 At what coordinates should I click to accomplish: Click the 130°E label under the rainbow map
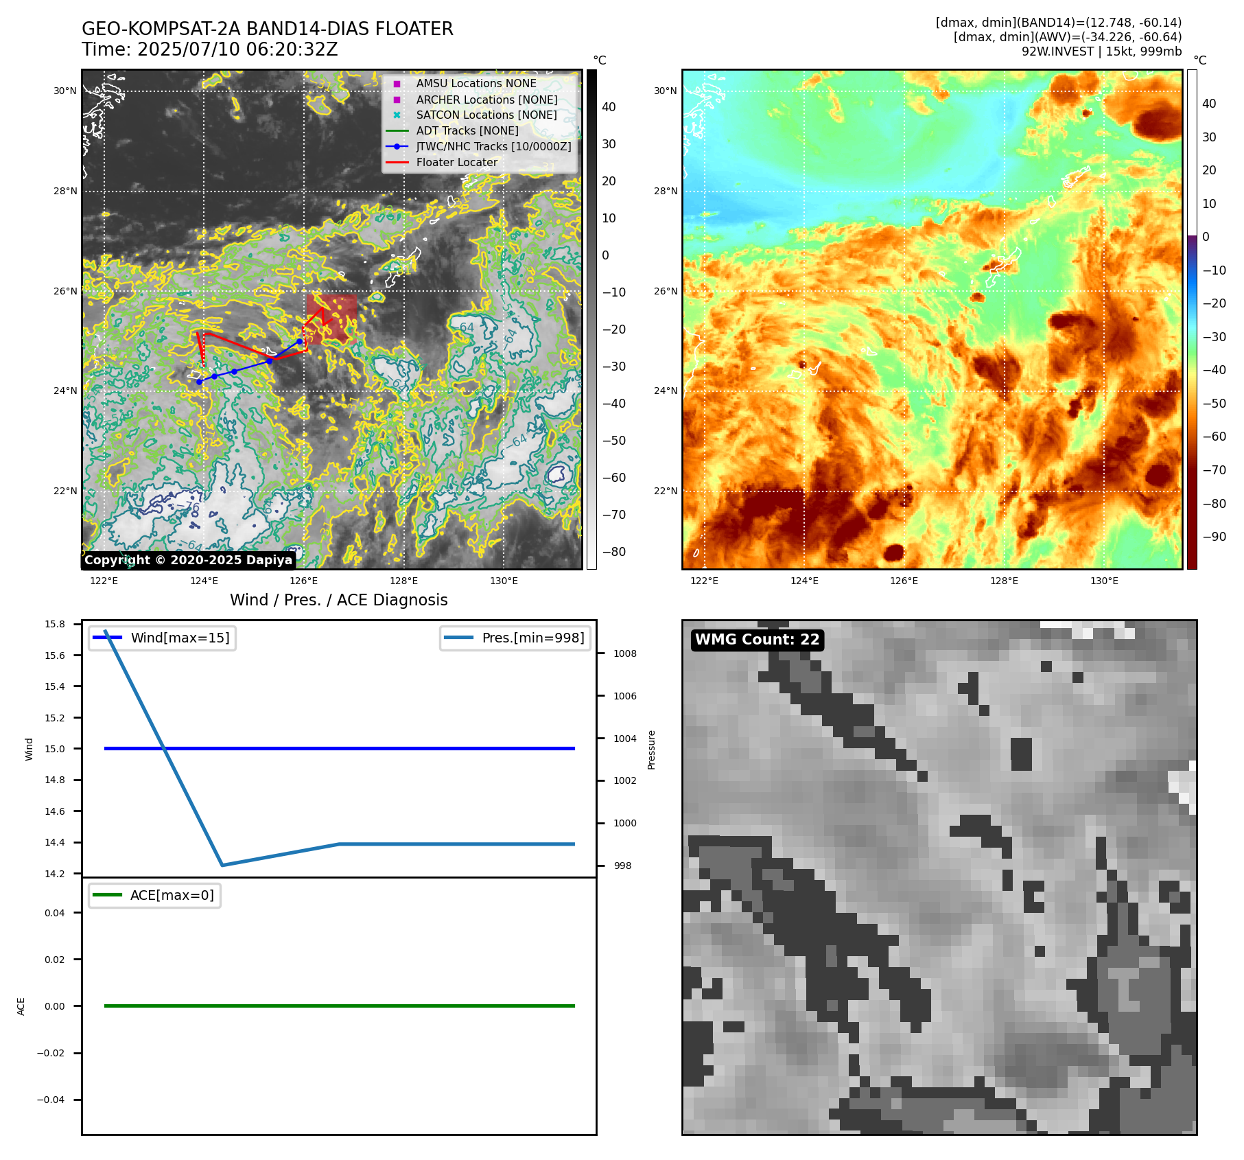point(1104,581)
